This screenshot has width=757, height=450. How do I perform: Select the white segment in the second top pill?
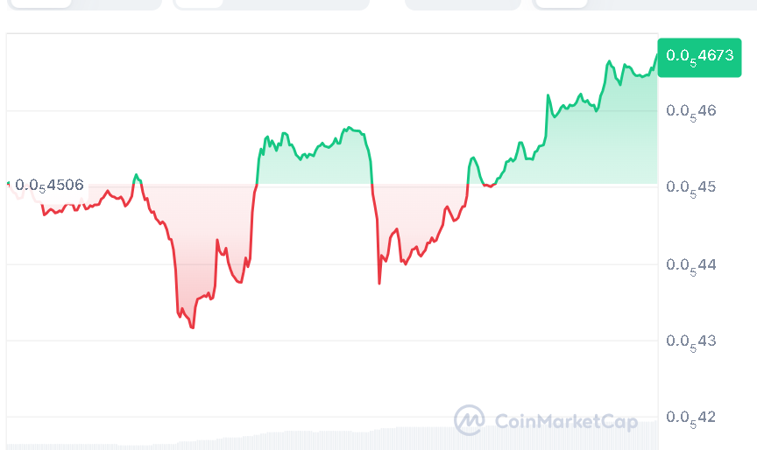(199, 4)
